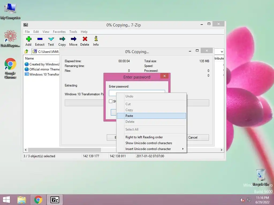The width and height of the screenshot is (274, 205).
Task: Click the up-folder arrow icon
Action: [26, 52]
